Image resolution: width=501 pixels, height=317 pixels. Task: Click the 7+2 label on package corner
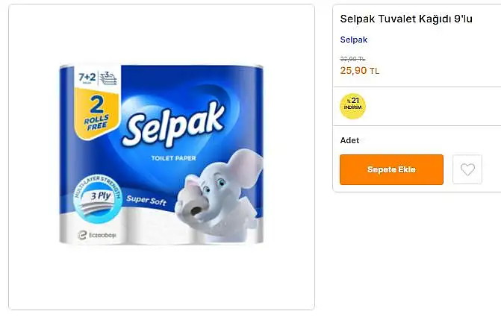pyautogui.click(x=87, y=78)
